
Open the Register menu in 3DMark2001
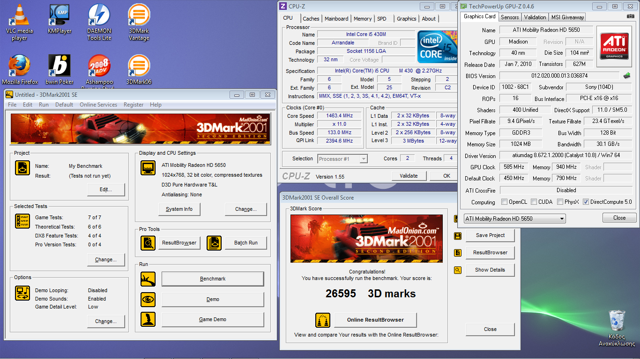click(x=134, y=105)
